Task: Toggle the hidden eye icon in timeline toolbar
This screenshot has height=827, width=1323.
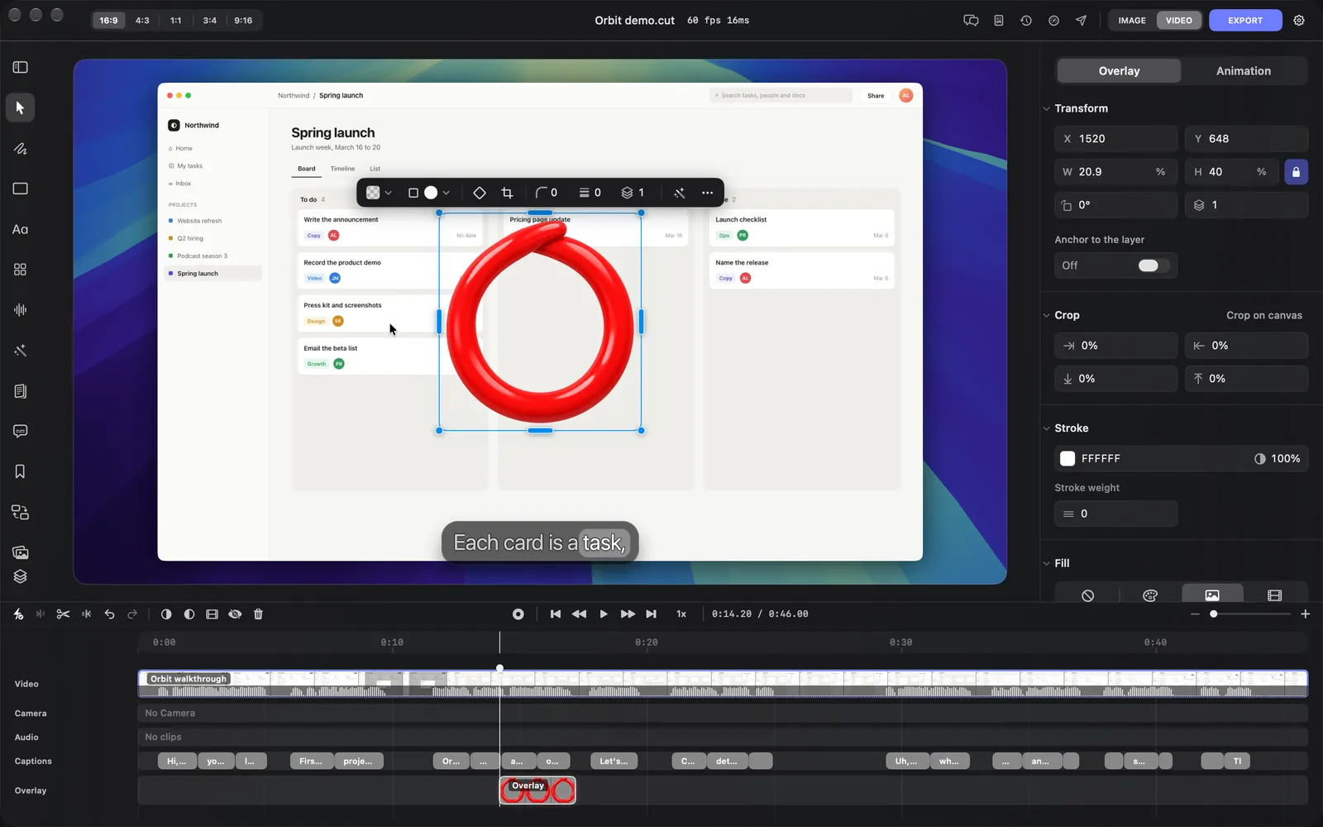Action: (x=235, y=614)
